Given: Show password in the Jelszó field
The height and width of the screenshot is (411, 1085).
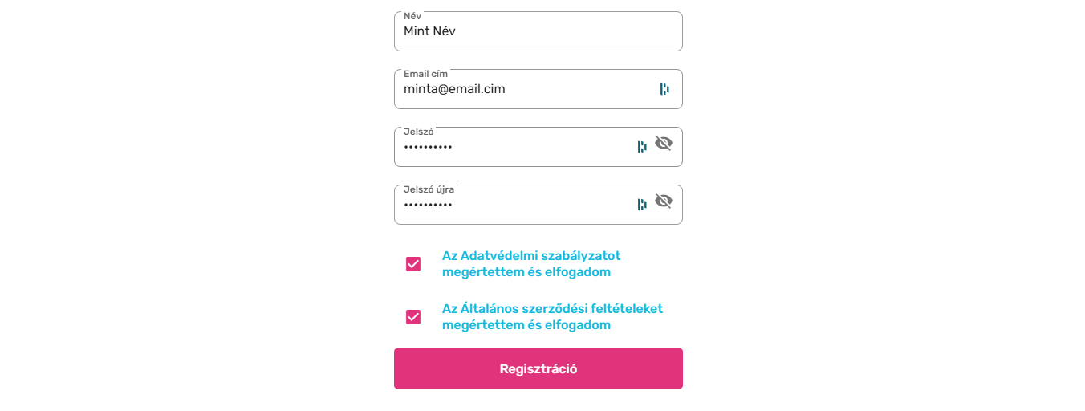Looking at the screenshot, I should 663,144.
